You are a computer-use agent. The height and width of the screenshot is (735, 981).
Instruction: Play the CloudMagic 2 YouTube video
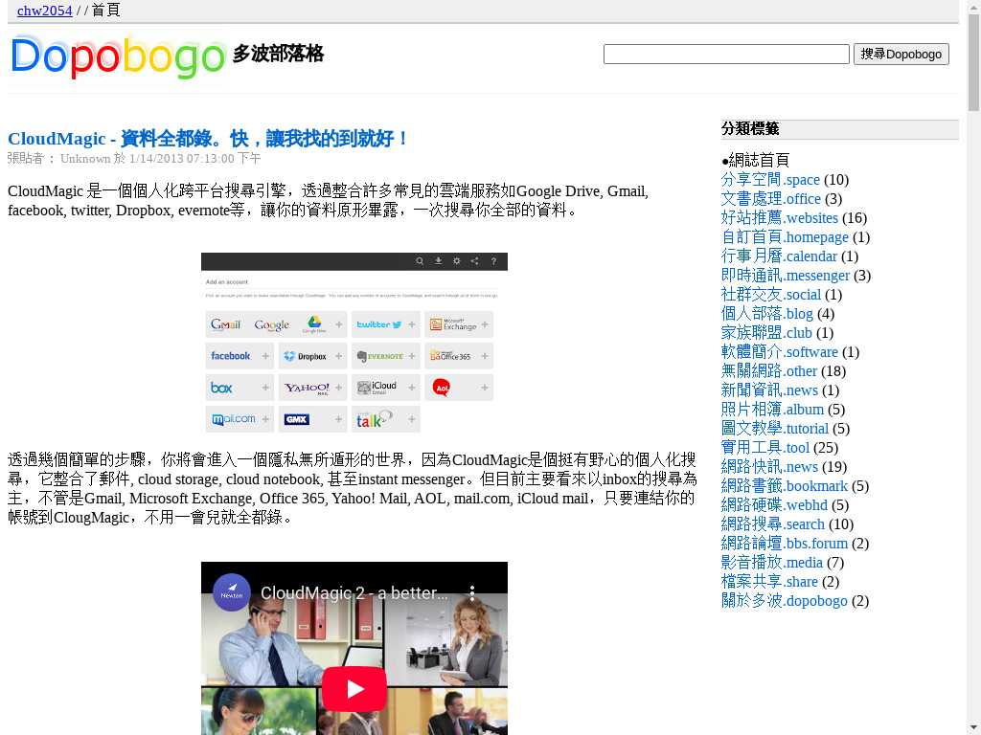354,689
